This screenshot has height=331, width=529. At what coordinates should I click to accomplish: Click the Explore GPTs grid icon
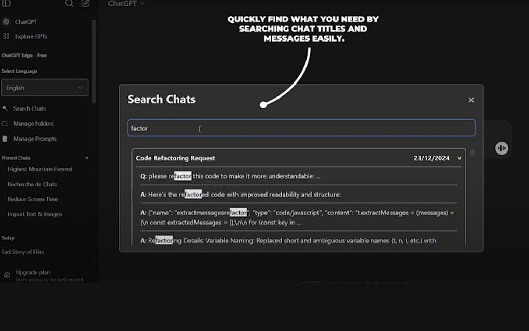[x=6, y=36]
